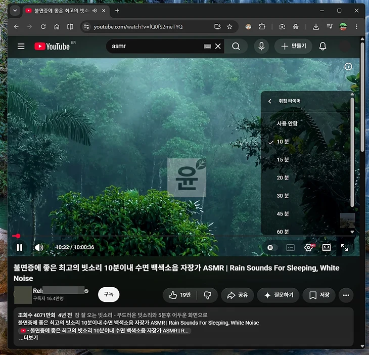Screen dimensions: 369x355
Task: Bookmark this page with star
Action: pyautogui.click(x=229, y=27)
